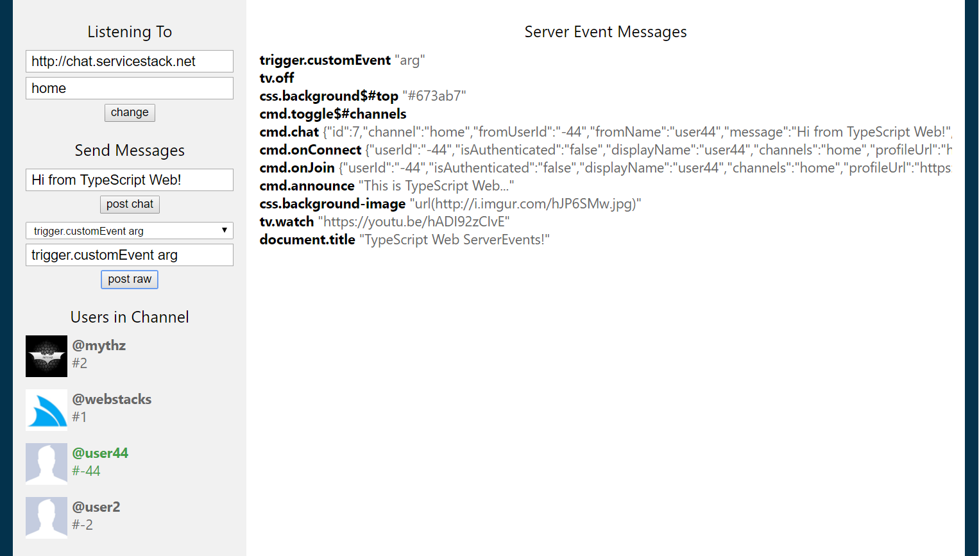Open the trigger.customEvent arg dropdown
Image resolution: width=979 pixels, height=556 pixels.
click(x=130, y=231)
